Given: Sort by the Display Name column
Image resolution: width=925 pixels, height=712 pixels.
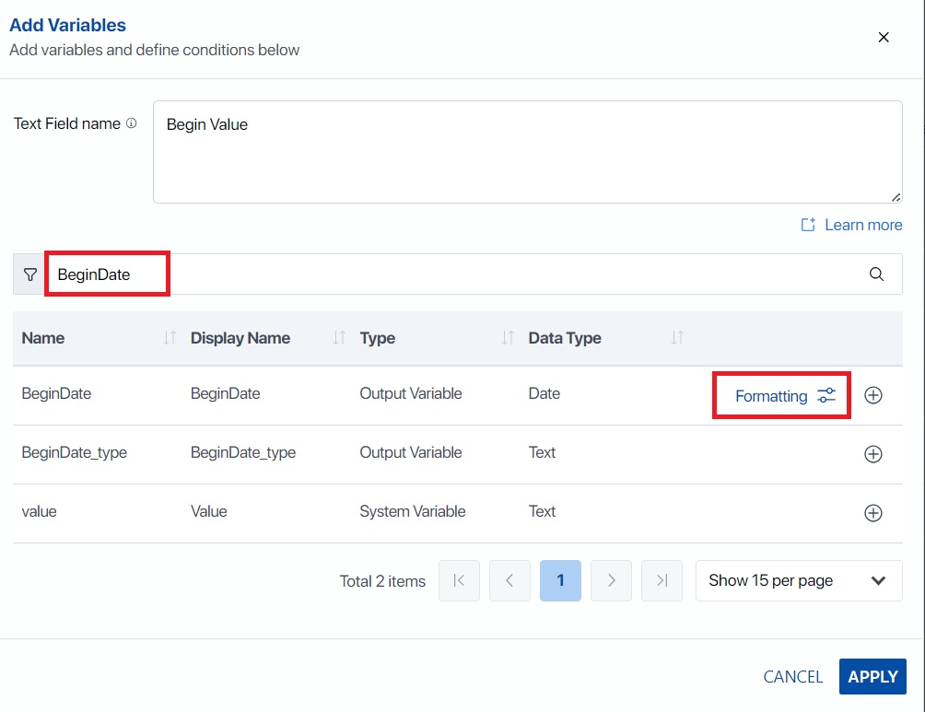Looking at the screenshot, I should [339, 337].
